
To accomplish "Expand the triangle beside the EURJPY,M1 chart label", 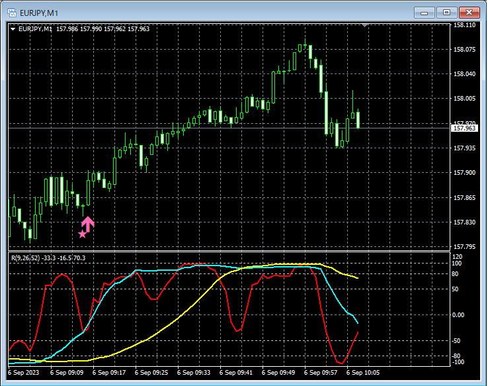I will (13, 29).
